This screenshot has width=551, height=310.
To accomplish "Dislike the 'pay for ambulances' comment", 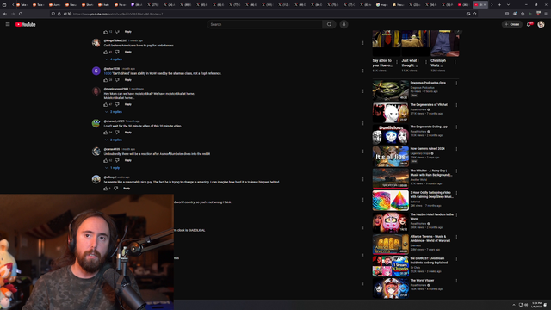I will (117, 52).
